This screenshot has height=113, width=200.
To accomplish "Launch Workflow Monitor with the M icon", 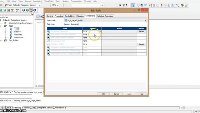I will [35, 10].
